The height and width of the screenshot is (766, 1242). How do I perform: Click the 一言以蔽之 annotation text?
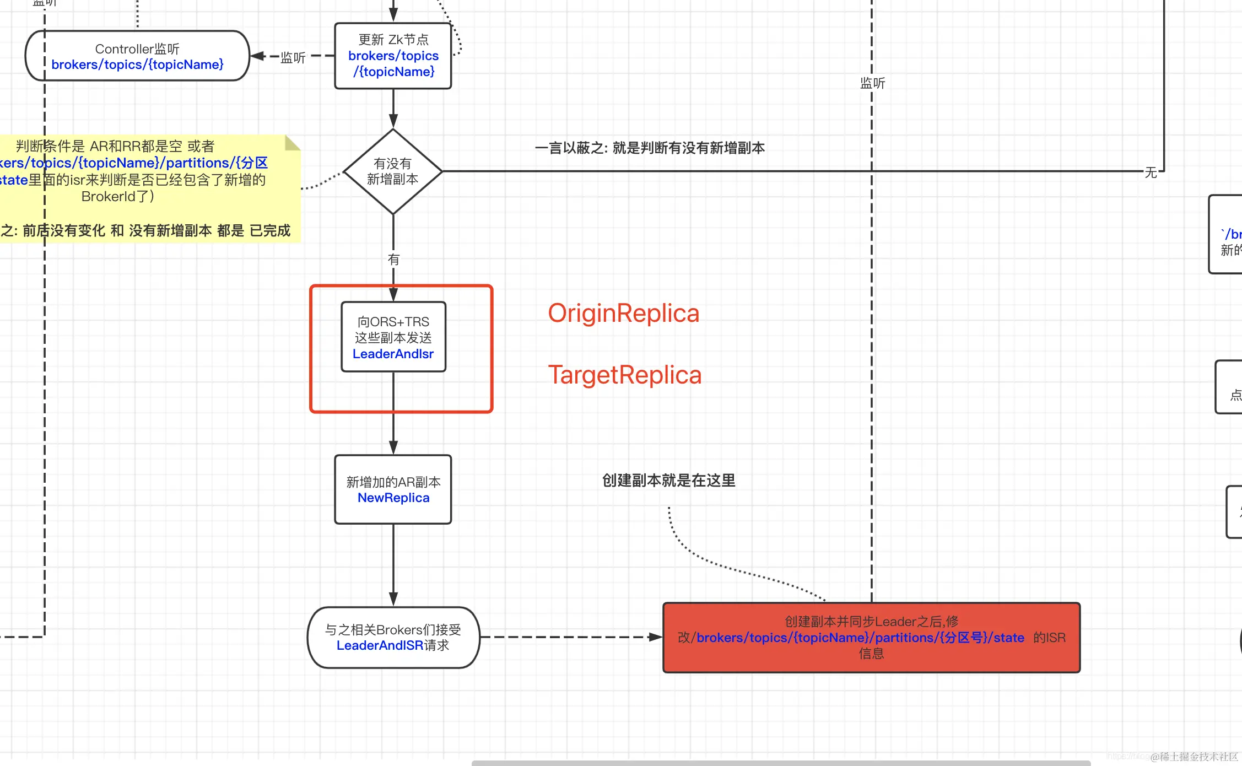click(651, 148)
